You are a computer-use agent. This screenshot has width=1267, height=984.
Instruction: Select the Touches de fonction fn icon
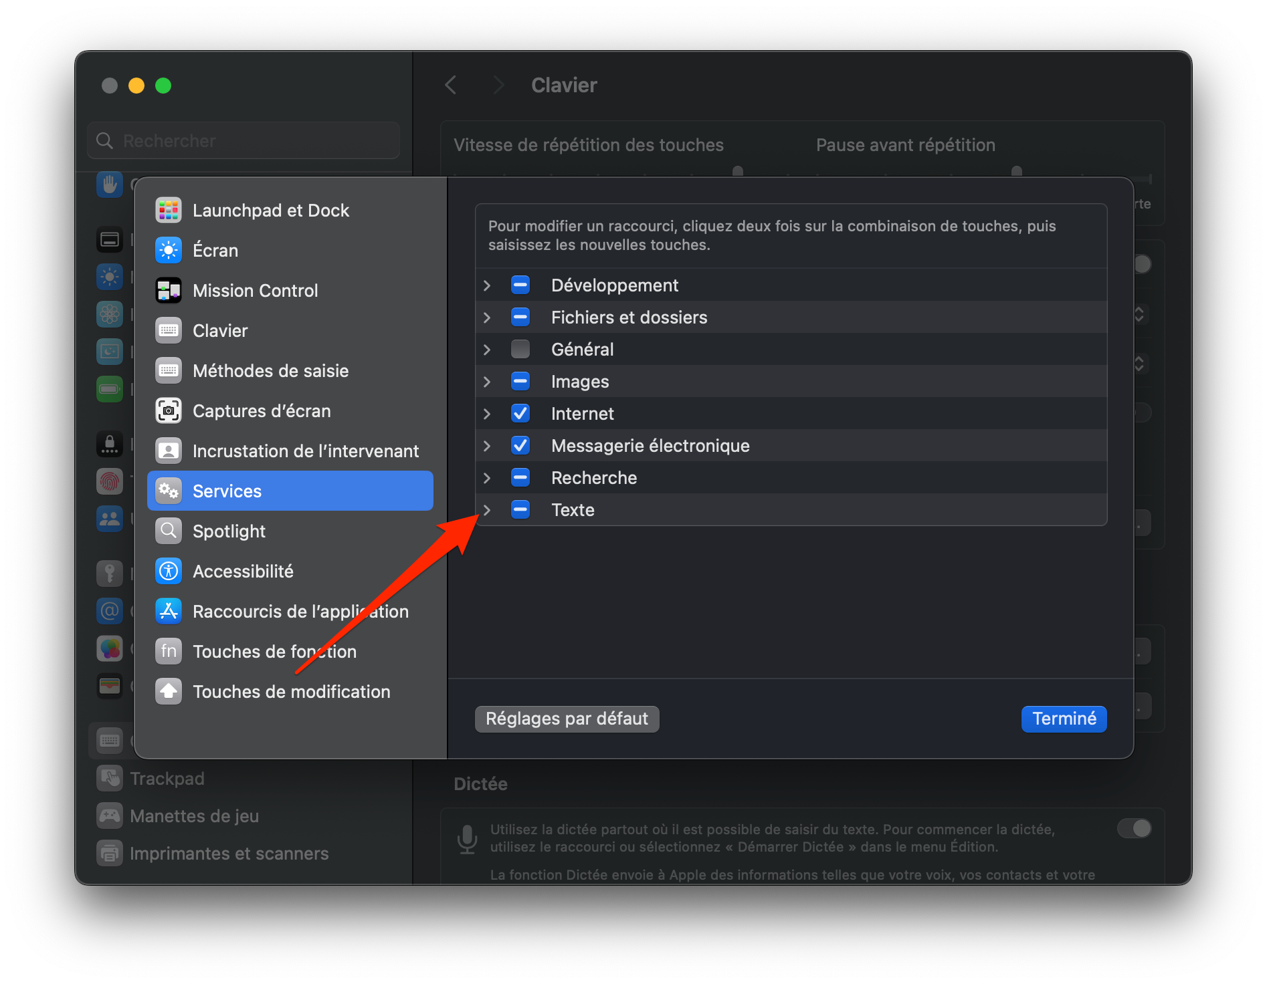(169, 651)
